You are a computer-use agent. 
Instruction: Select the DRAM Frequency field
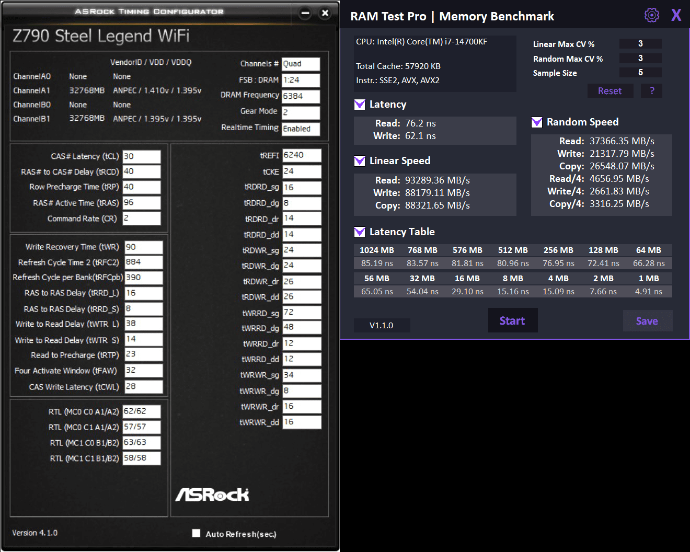tap(301, 97)
